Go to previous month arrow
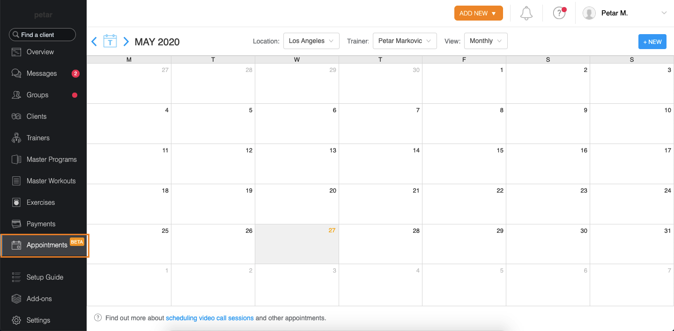The image size is (674, 331). click(x=94, y=42)
